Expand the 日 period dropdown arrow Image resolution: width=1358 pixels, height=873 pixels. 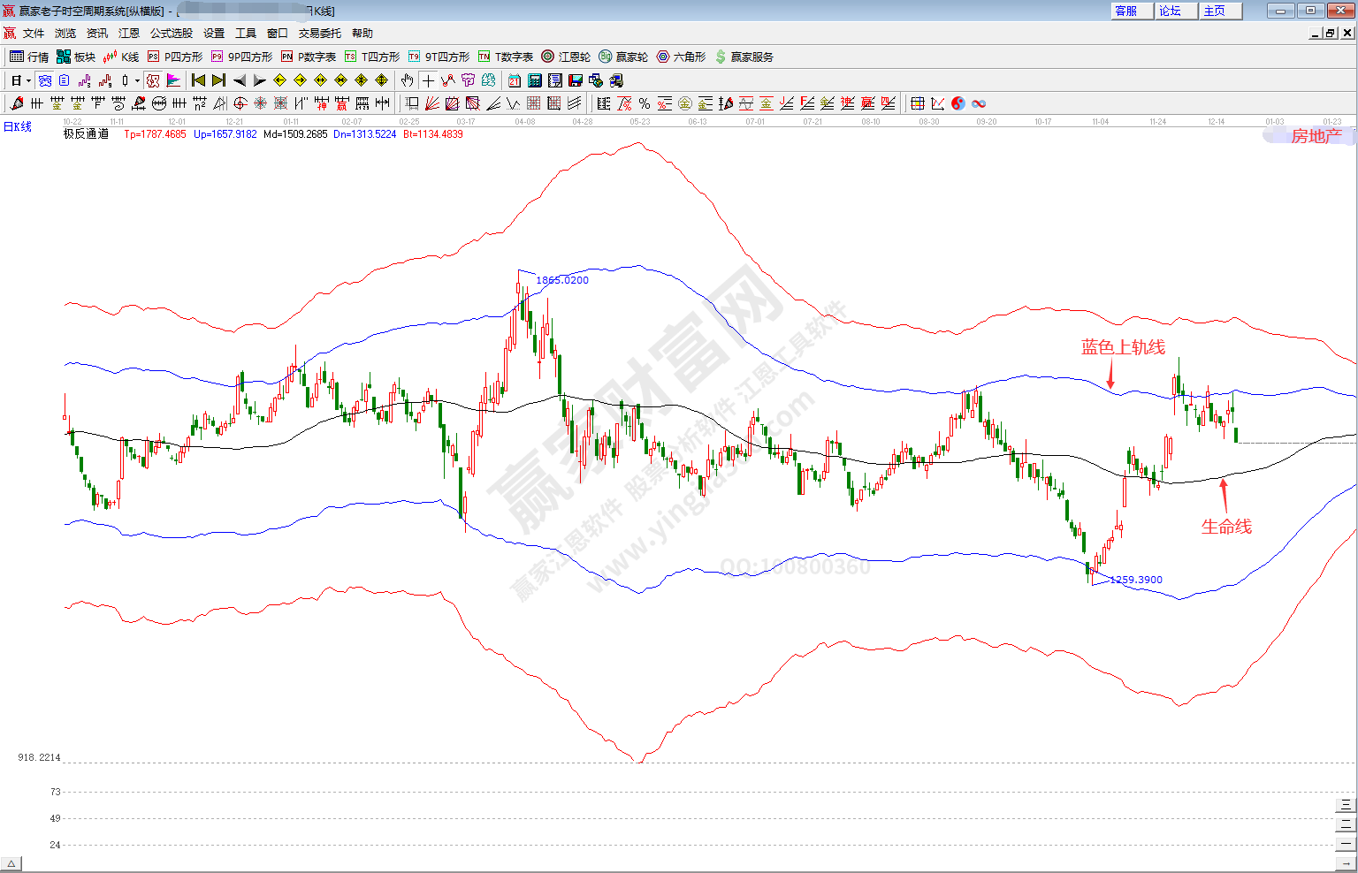point(28,80)
